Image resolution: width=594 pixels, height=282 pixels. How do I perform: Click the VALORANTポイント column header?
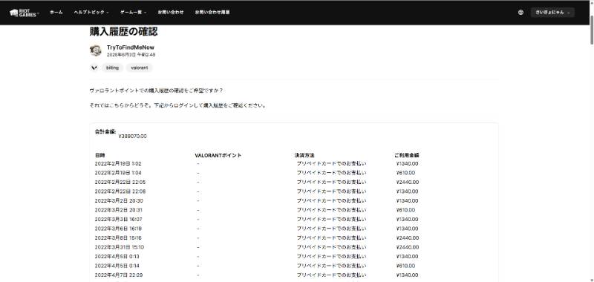pos(218,155)
